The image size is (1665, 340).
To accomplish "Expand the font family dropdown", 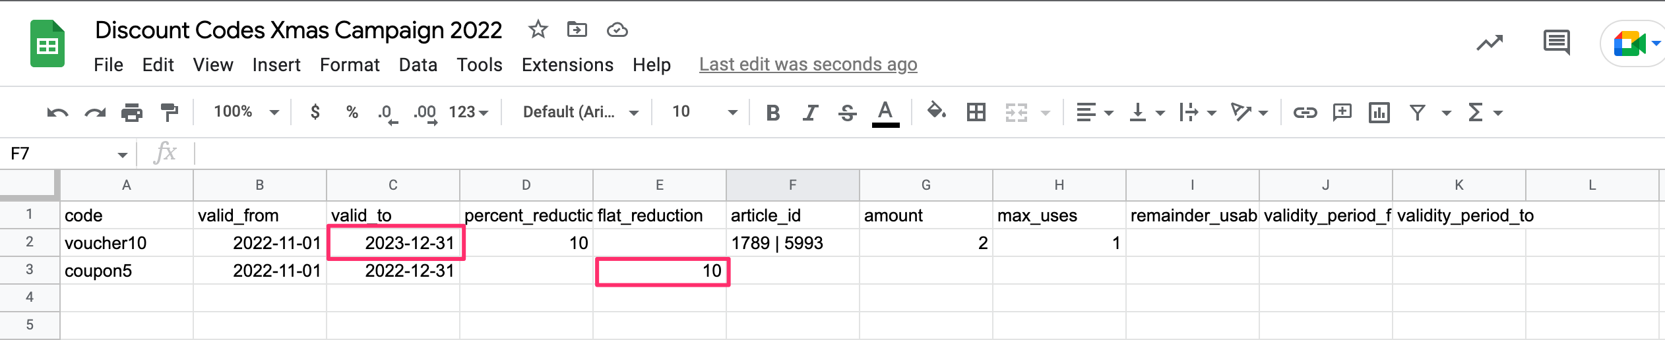I will coord(580,112).
